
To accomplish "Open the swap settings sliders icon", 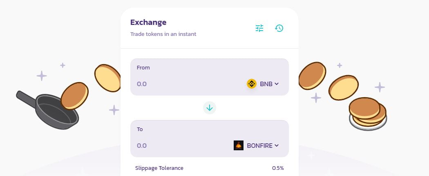I will (x=259, y=28).
